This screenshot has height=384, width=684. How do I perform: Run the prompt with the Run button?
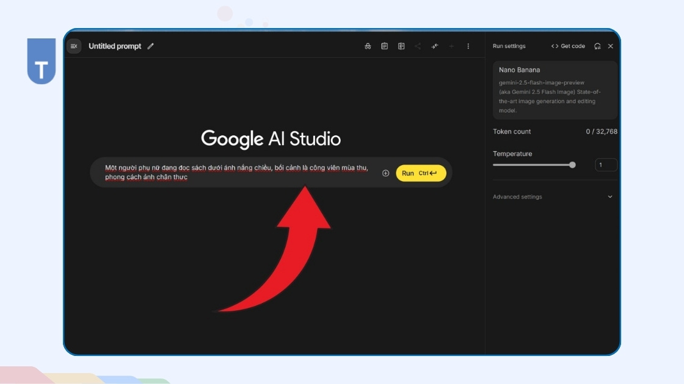click(420, 172)
